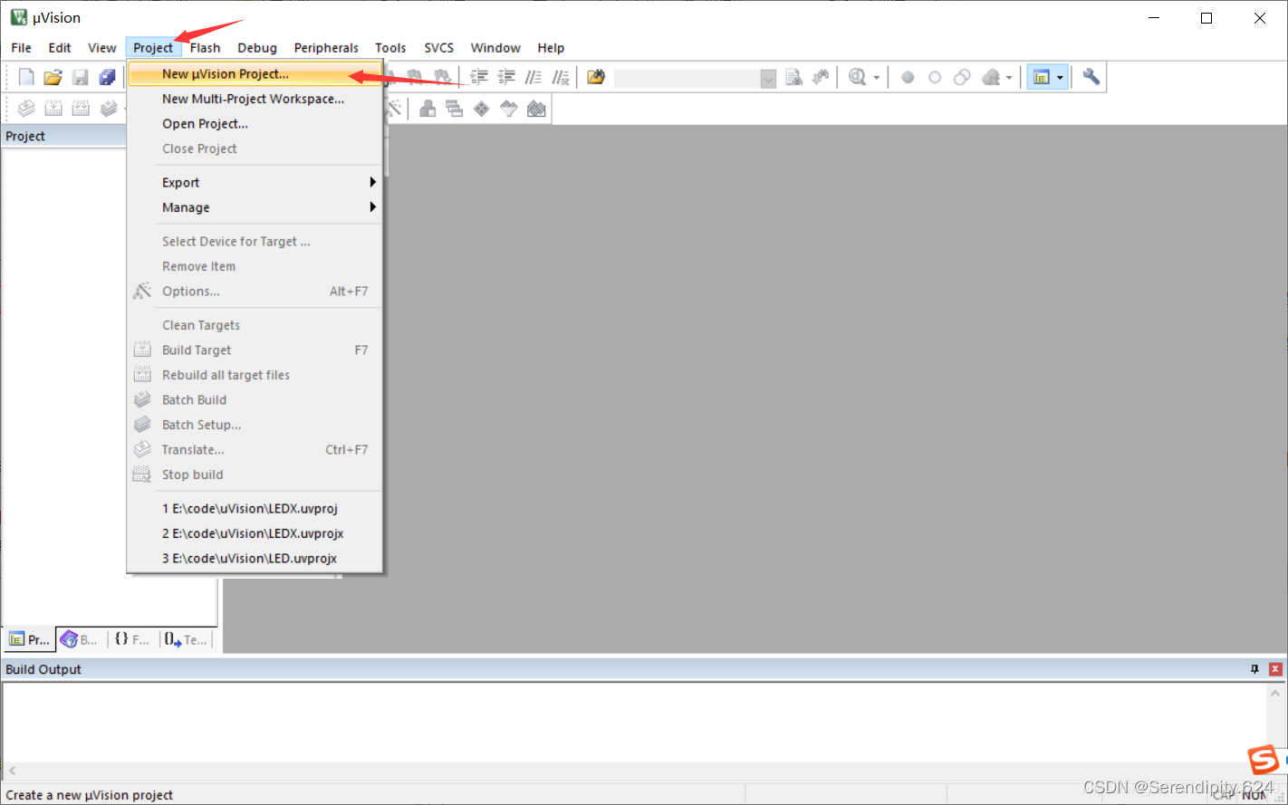Click Build Output scroll-left arrow
Screen dimensions: 1288x805
(12, 771)
